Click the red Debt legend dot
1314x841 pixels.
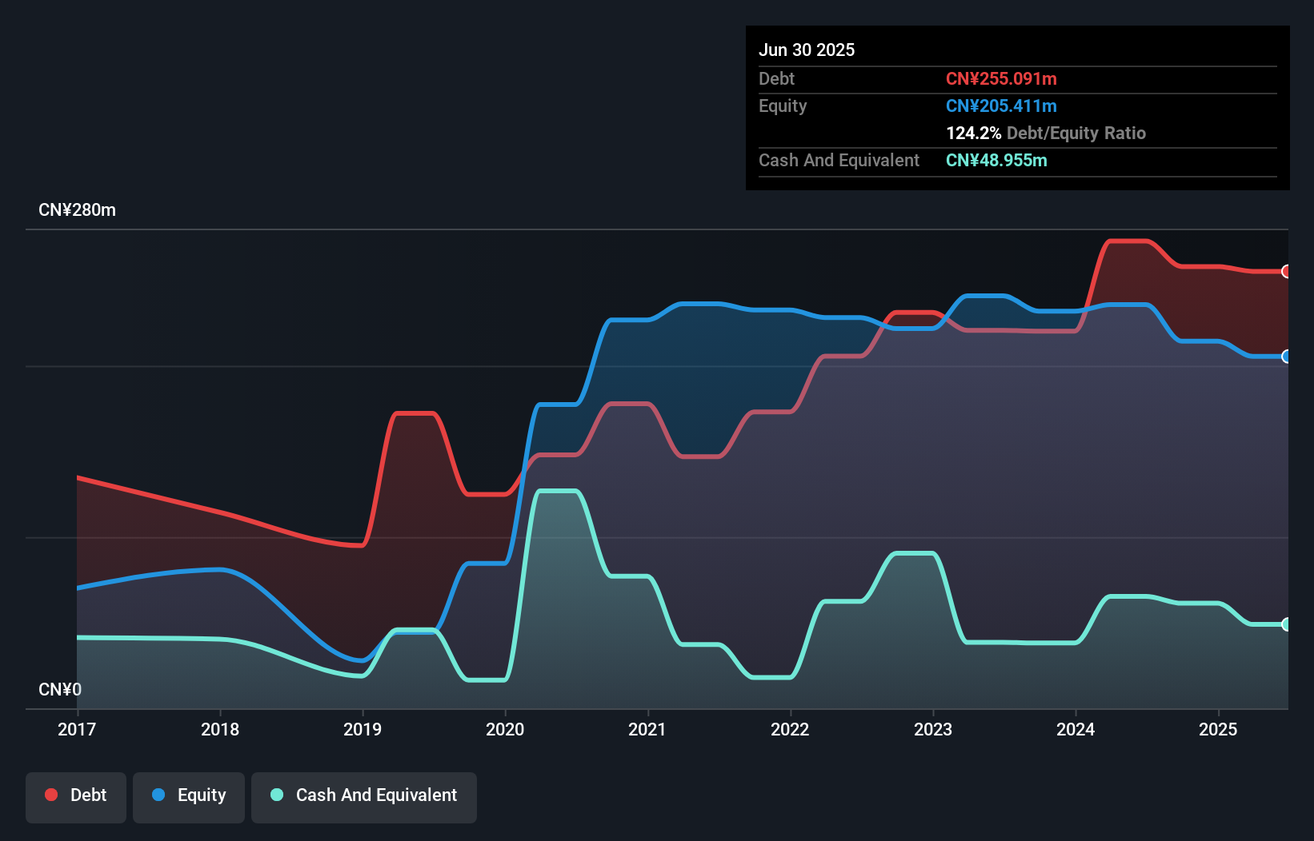pos(51,795)
